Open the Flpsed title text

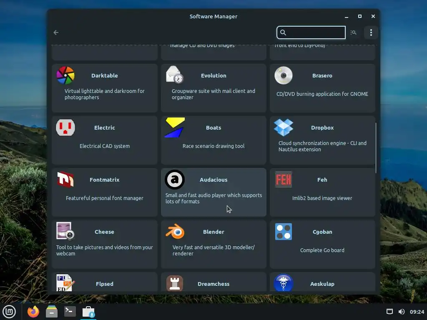point(105,284)
